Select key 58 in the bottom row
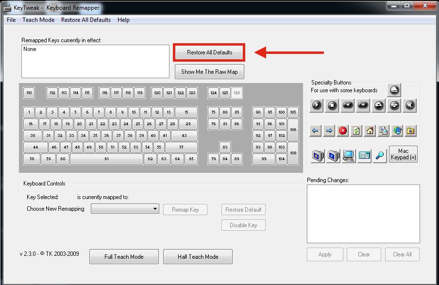The width and height of the screenshot is (439, 285). tap(32, 159)
